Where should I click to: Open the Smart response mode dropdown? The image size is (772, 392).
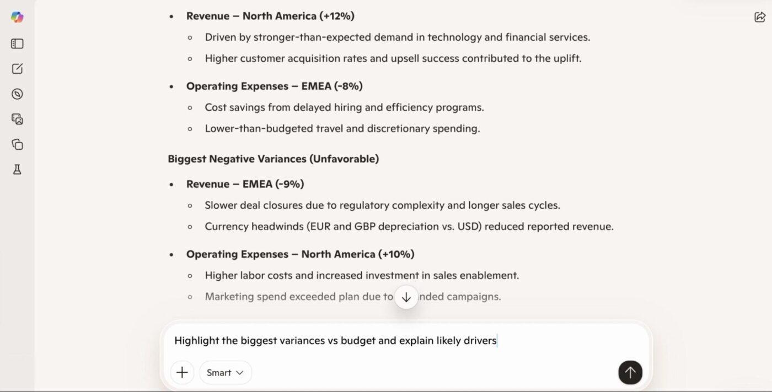(x=226, y=372)
